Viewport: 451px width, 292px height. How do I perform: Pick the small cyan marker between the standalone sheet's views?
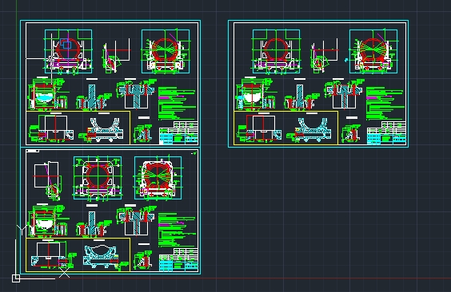coord(346,60)
